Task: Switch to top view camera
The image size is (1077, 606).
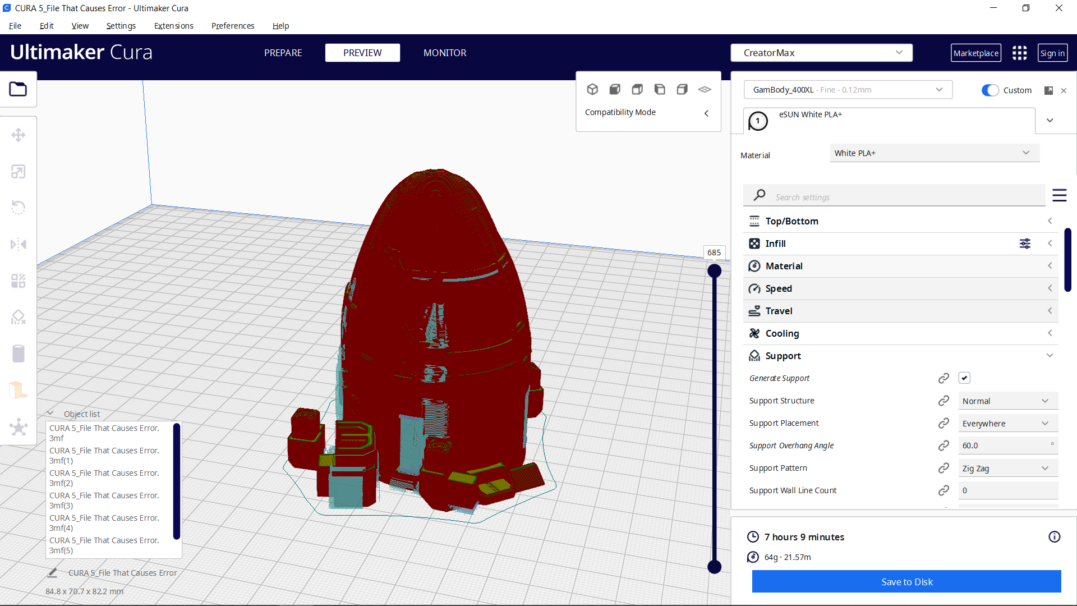Action: click(637, 89)
